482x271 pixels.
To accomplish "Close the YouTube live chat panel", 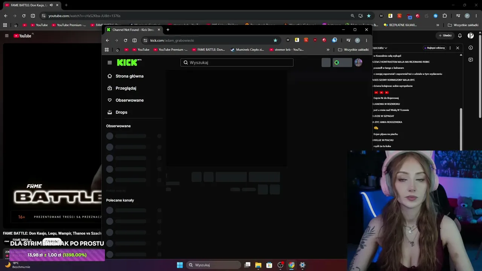I will tap(458, 48).
